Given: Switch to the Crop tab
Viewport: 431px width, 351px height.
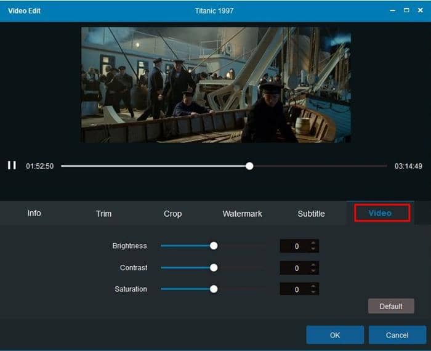Looking at the screenshot, I should [172, 214].
